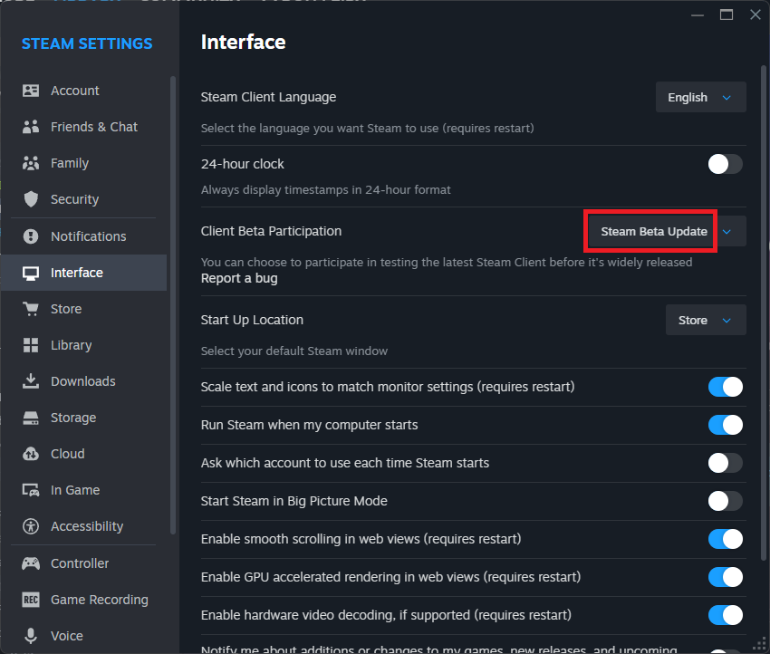
Task: Select Storage in settings sidebar
Action: click(x=84, y=418)
